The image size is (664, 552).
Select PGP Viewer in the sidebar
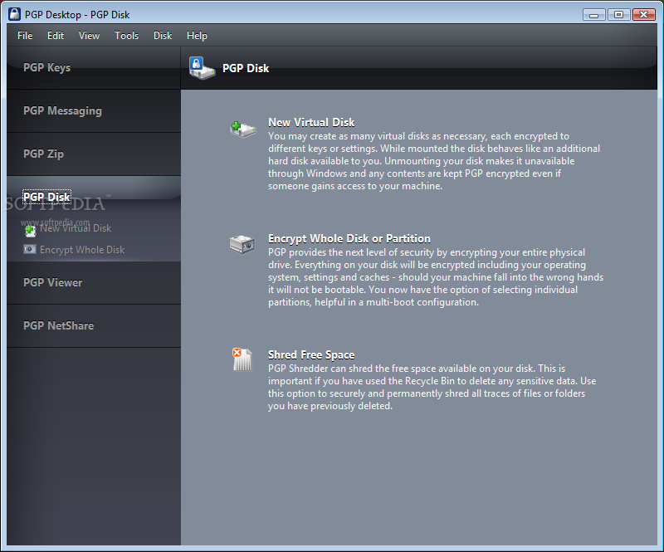coord(94,282)
